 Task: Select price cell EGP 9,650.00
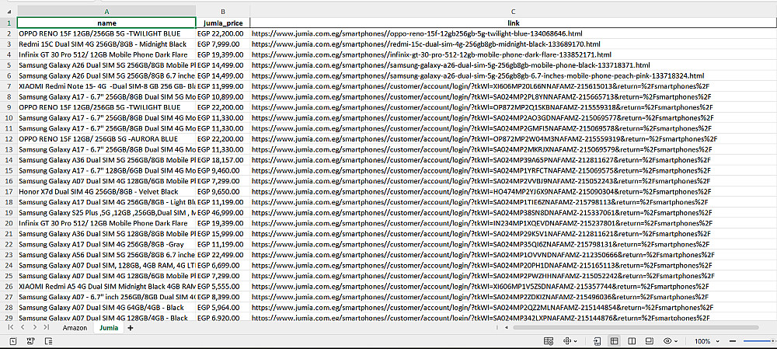(223, 191)
